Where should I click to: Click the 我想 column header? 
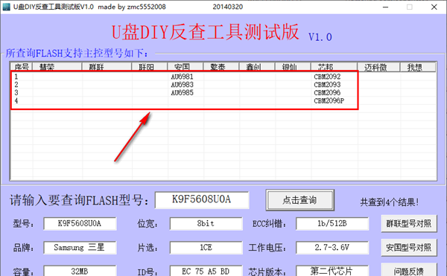418,67
